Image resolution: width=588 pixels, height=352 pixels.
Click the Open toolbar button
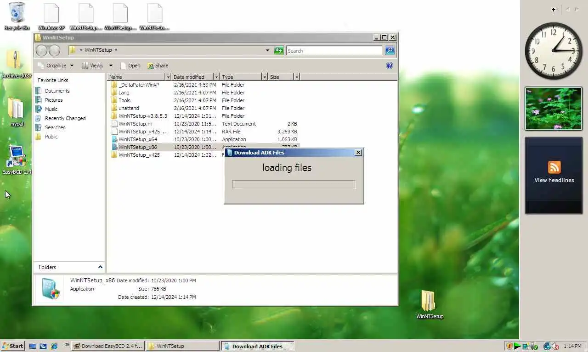tap(130, 66)
